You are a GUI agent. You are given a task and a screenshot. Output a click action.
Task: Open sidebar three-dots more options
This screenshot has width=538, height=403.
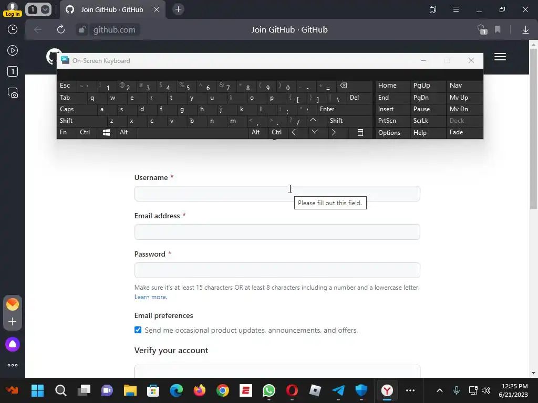(13, 365)
